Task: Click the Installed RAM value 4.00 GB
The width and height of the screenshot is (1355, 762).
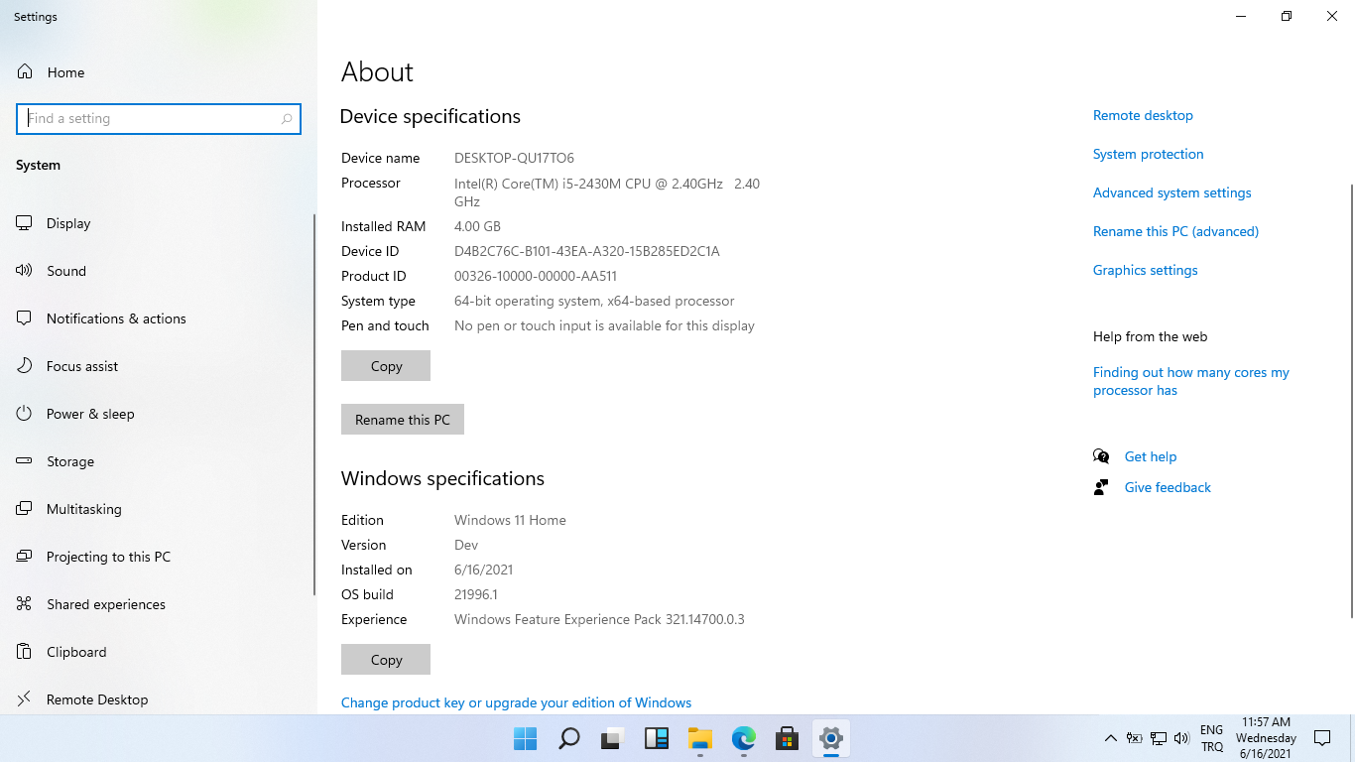Action: pyautogui.click(x=477, y=226)
